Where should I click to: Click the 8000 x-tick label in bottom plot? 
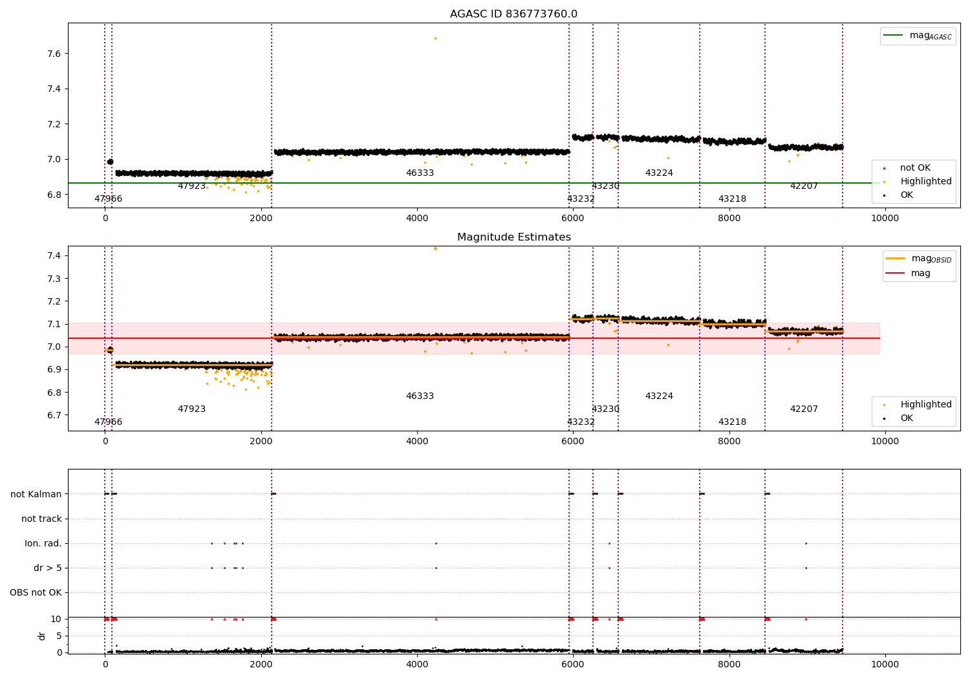coord(729,664)
